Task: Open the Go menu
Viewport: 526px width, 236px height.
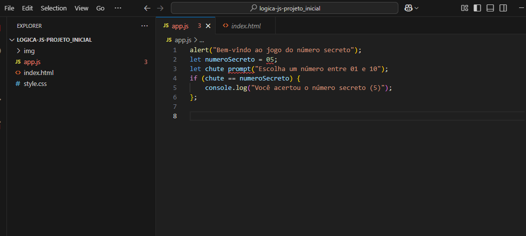Action: point(100,8)
